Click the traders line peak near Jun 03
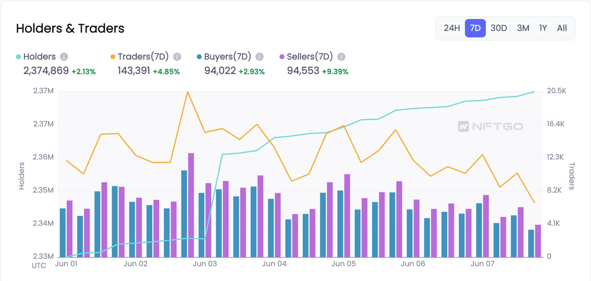This screenshot has height=281, width=591. click(188, 92)
